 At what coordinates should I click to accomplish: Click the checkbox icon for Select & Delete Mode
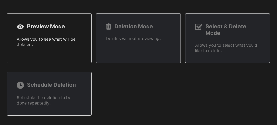(198, 27)
